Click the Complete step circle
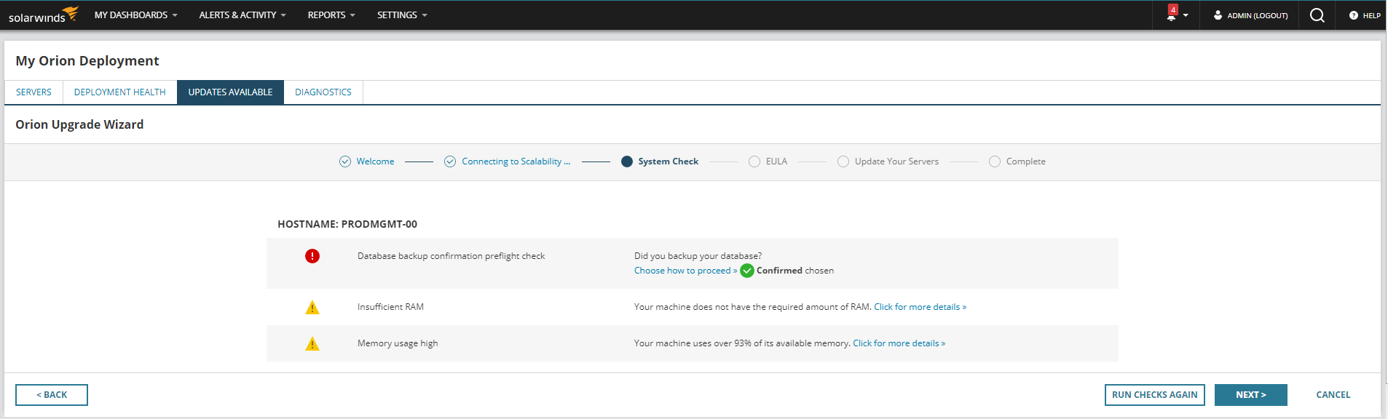Image resolution: width=1388 pixels, height=419 pixels. tap(995, 161)
